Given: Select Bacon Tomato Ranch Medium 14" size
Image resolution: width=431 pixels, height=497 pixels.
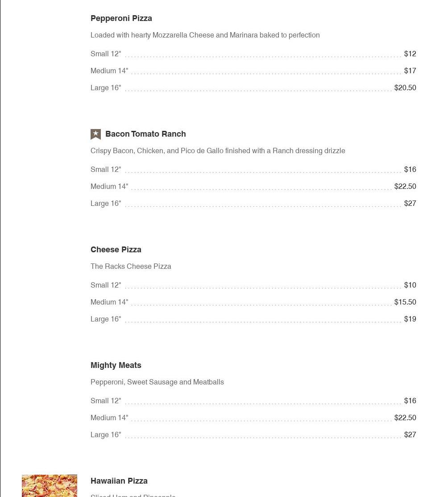Looking at the screenshot, I should [109, 187].
